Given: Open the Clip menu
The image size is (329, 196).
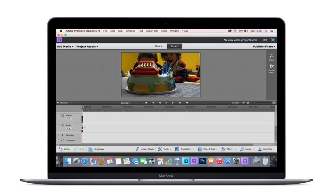Looking at the screenshot, I should point(120,31).
